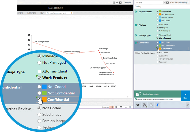Click the pencil edit icon in coding pane
This screenshot has width=190, height=132.
pos(187,105)
